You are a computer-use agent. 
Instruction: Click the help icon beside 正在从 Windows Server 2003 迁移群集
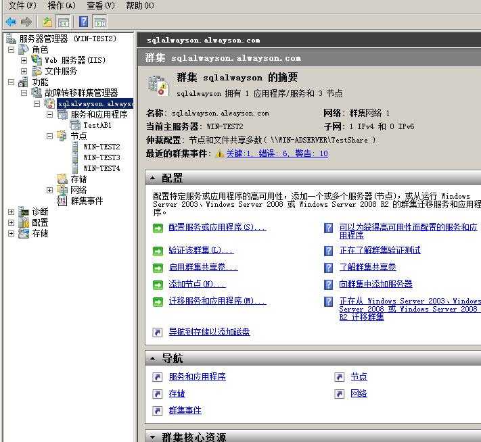tap(329, 301)
